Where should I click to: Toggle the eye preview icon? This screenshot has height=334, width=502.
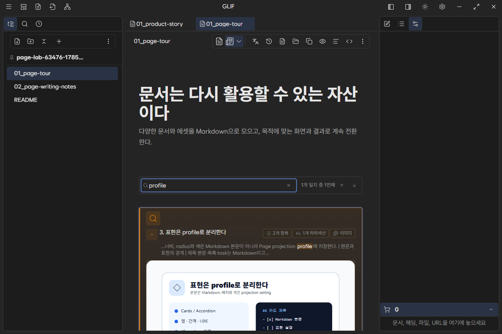323,41
